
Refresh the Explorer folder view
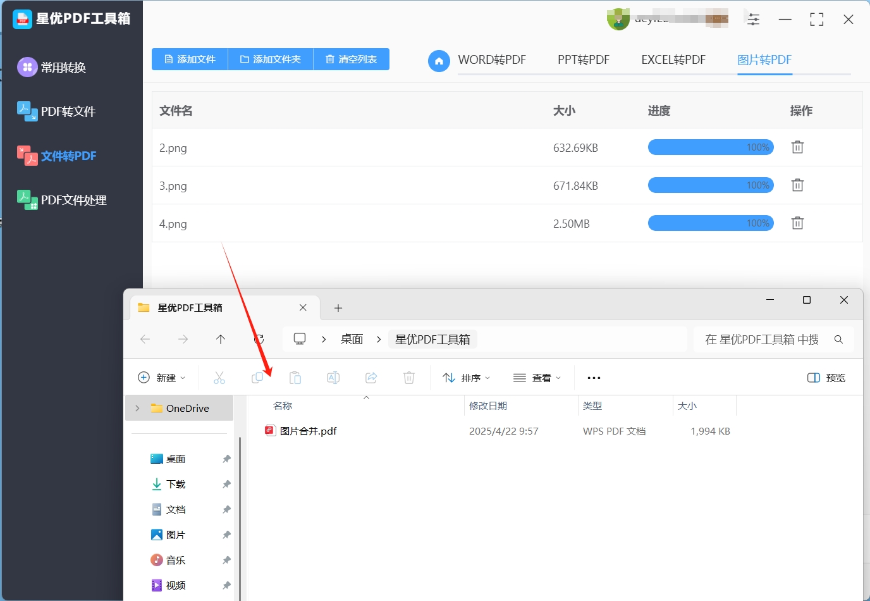tap(259, 339)
